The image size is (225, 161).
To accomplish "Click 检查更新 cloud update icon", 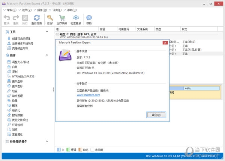I will click(76, 18).
